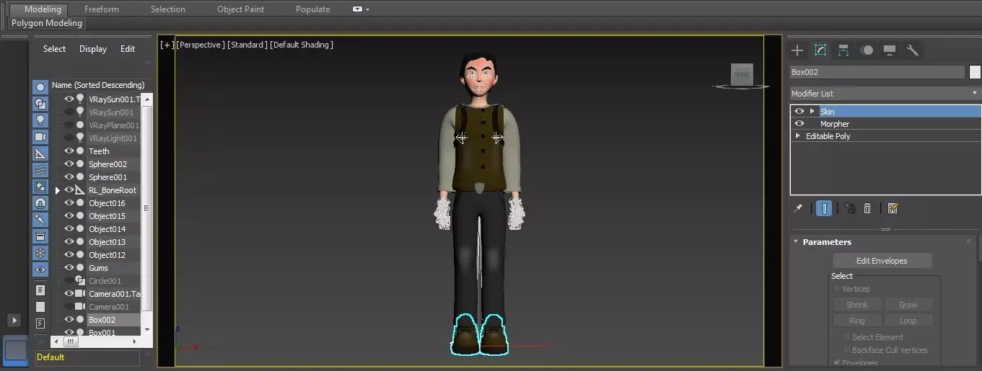Toggle the Skin modifier eye icon

tap(799, 111)
